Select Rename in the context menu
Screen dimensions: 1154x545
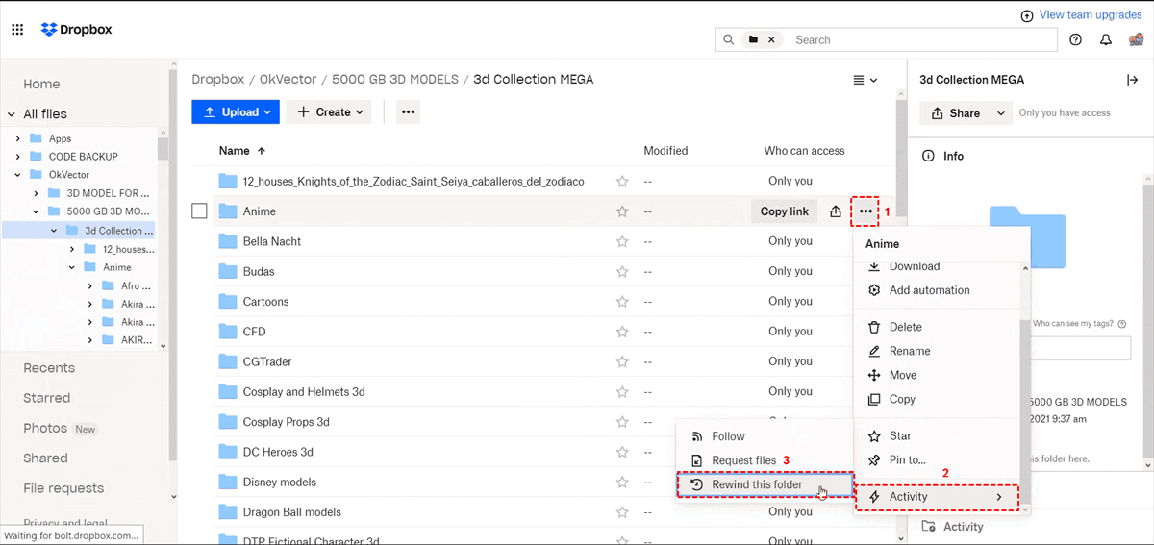909,351
